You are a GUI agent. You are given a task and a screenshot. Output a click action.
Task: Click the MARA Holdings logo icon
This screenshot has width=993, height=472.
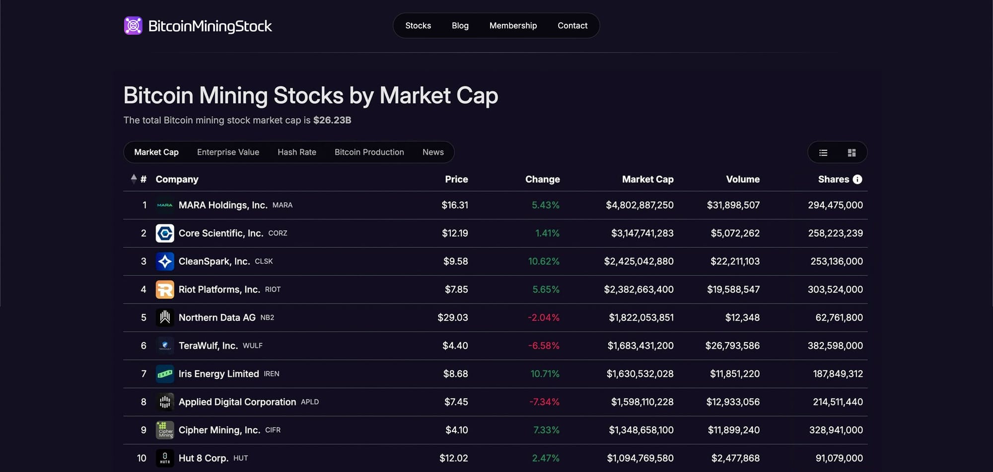(x=165, y=205)
